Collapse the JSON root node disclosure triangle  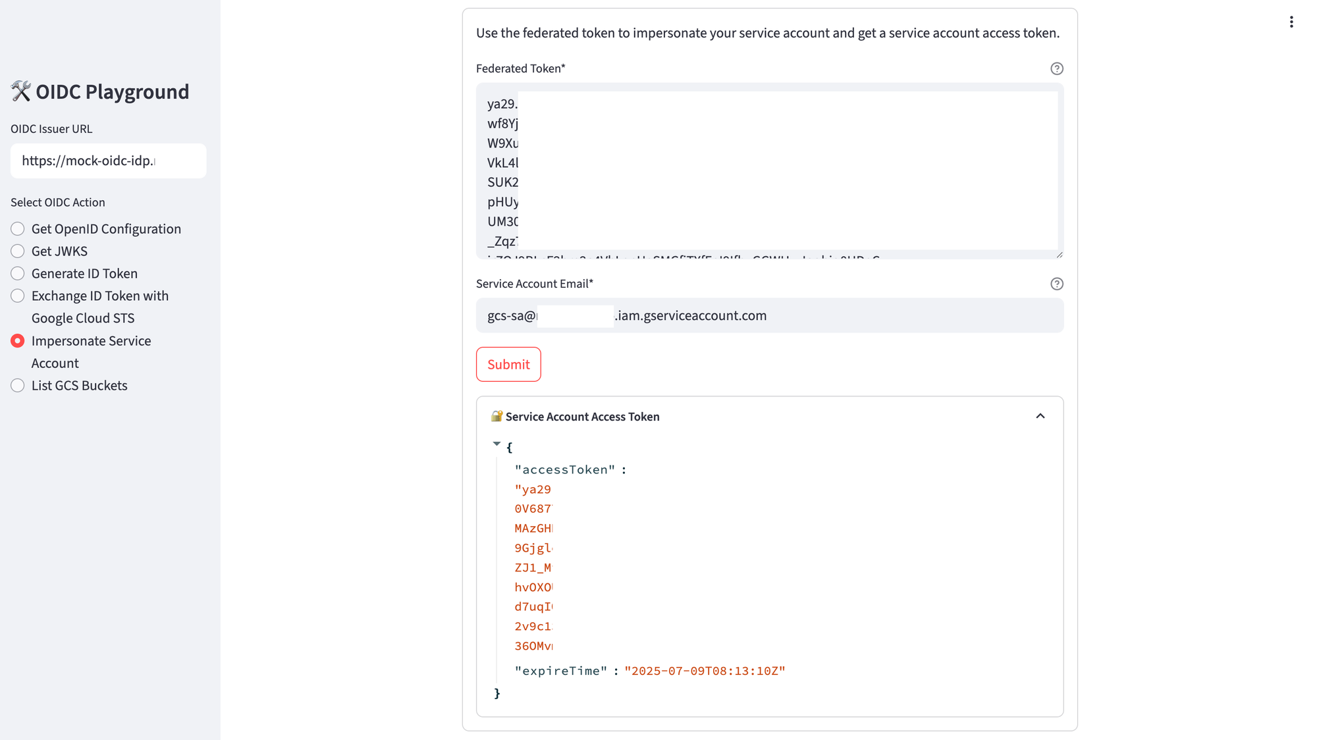tap(497, 443)
